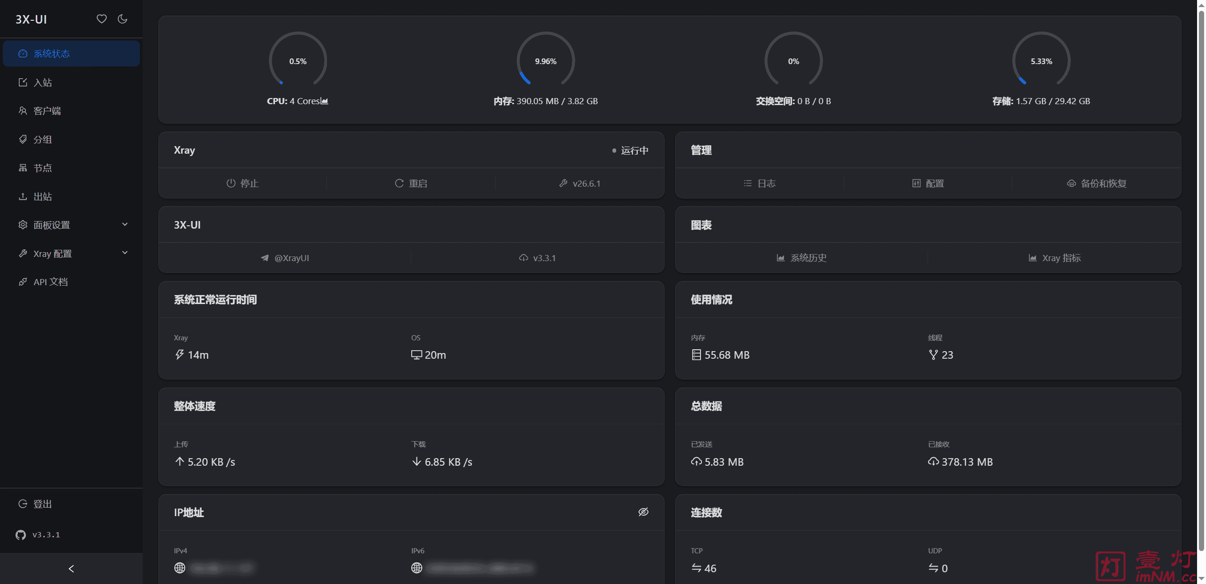
Task: Click the received data cloud icon
Action: 933,461
